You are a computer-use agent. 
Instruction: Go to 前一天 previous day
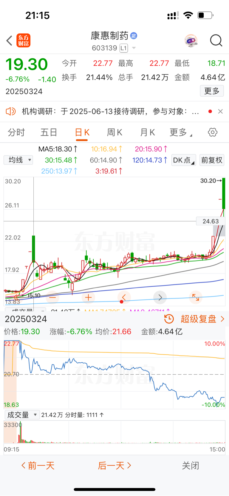click(38, 466)
